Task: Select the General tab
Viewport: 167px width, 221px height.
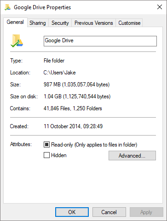Action: click(x=15, y=22)
